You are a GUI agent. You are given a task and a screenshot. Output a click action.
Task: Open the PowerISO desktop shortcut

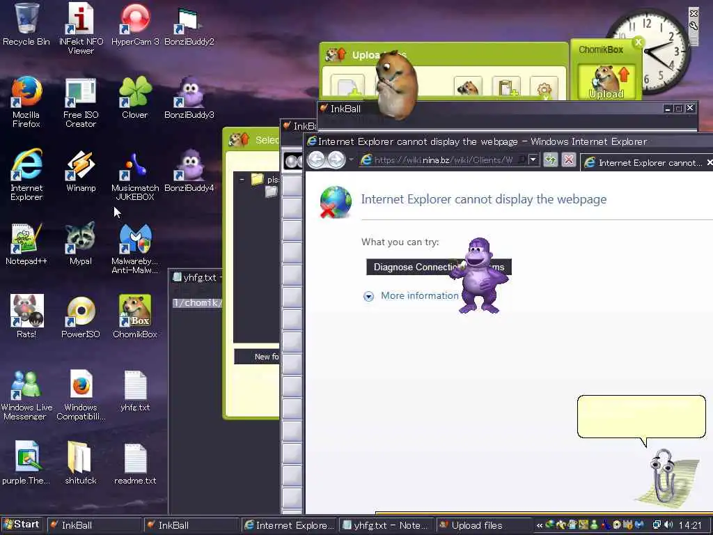coord(81,317)
